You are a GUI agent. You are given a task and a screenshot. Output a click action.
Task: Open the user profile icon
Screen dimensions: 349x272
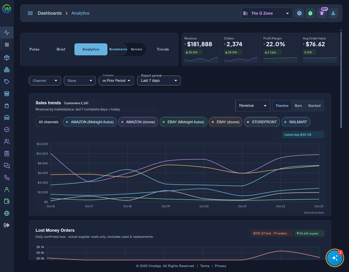pyautogui.click(x=333, y=13)
